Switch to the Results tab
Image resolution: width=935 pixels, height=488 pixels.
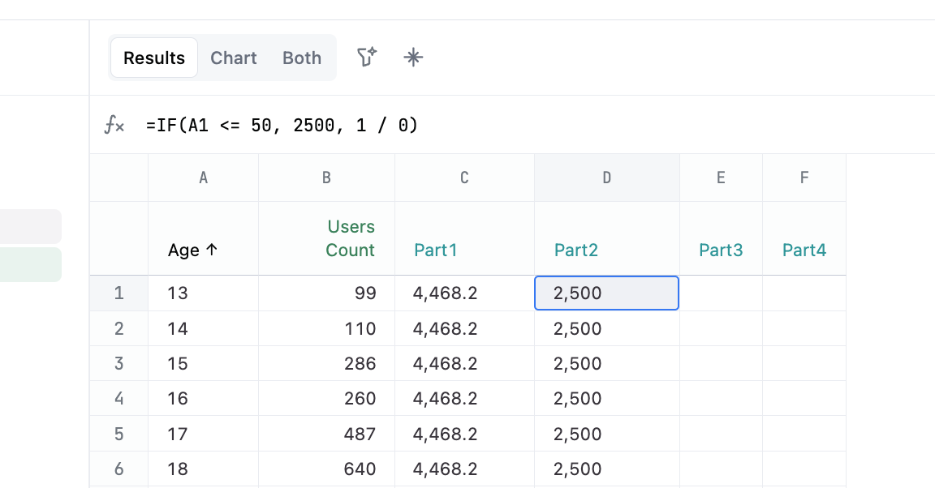[x=154, y=58]
